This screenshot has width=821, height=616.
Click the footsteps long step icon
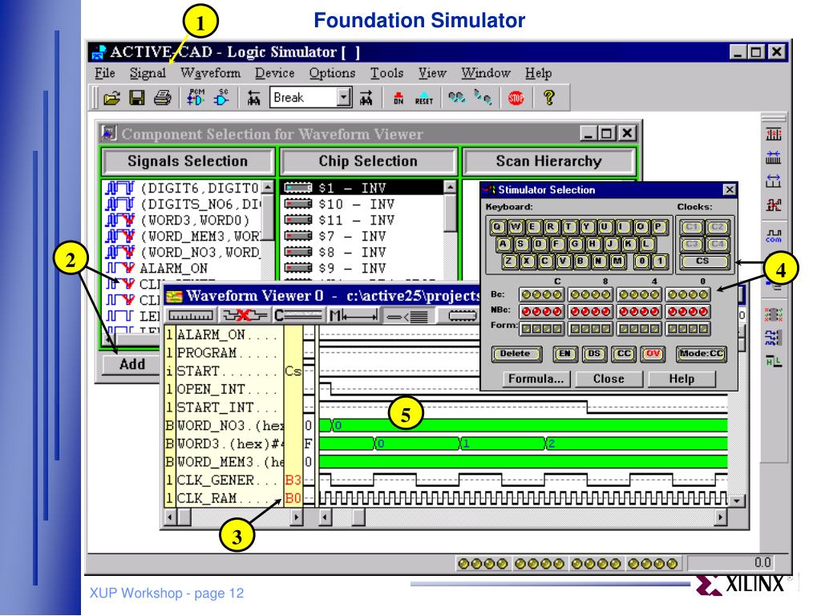coord(456,97)
